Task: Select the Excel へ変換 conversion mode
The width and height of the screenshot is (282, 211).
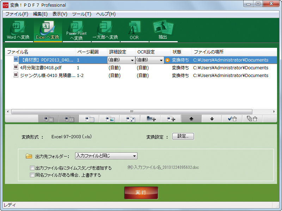Action: point(48,31)
